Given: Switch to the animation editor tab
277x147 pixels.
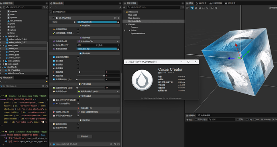Looking at the screenshot, I should [204, 115].
